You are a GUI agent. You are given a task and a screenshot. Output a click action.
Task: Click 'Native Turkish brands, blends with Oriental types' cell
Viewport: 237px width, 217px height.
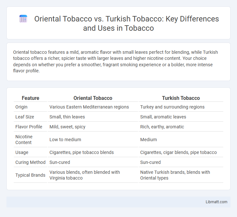[x=175, y=175]
